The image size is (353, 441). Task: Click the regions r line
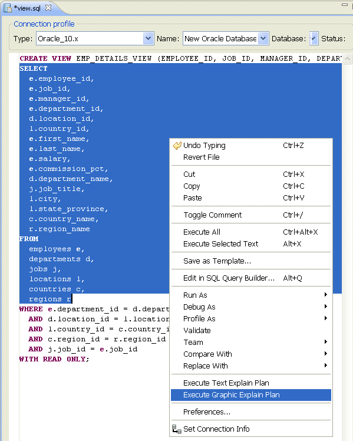click(50, 299)
